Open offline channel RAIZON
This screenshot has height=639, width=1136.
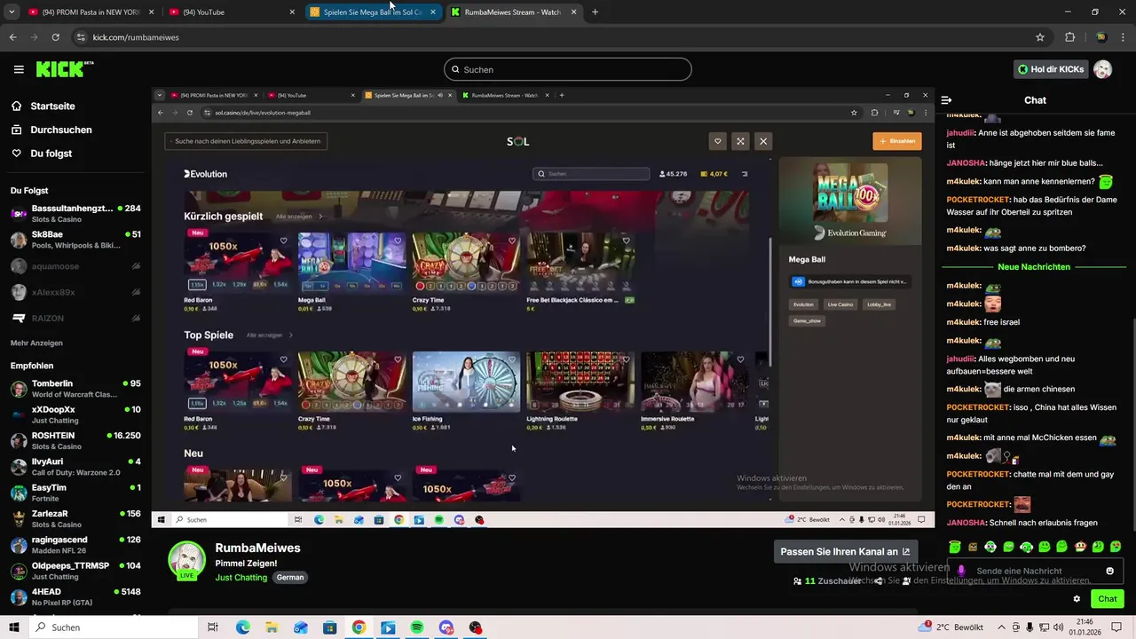click(x=75, y=318)
